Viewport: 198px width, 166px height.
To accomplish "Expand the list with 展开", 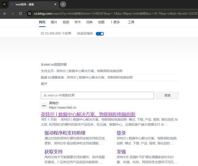I will [44, 84].
